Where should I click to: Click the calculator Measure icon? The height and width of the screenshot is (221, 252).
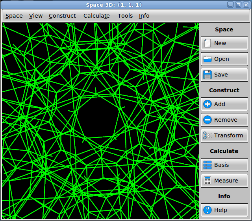click(x=208, y=181)
